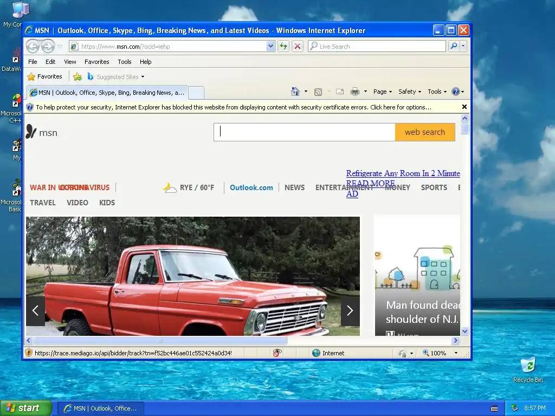
Task: Click the vertical scrollbar down arrow
Action: click(464, 331)
